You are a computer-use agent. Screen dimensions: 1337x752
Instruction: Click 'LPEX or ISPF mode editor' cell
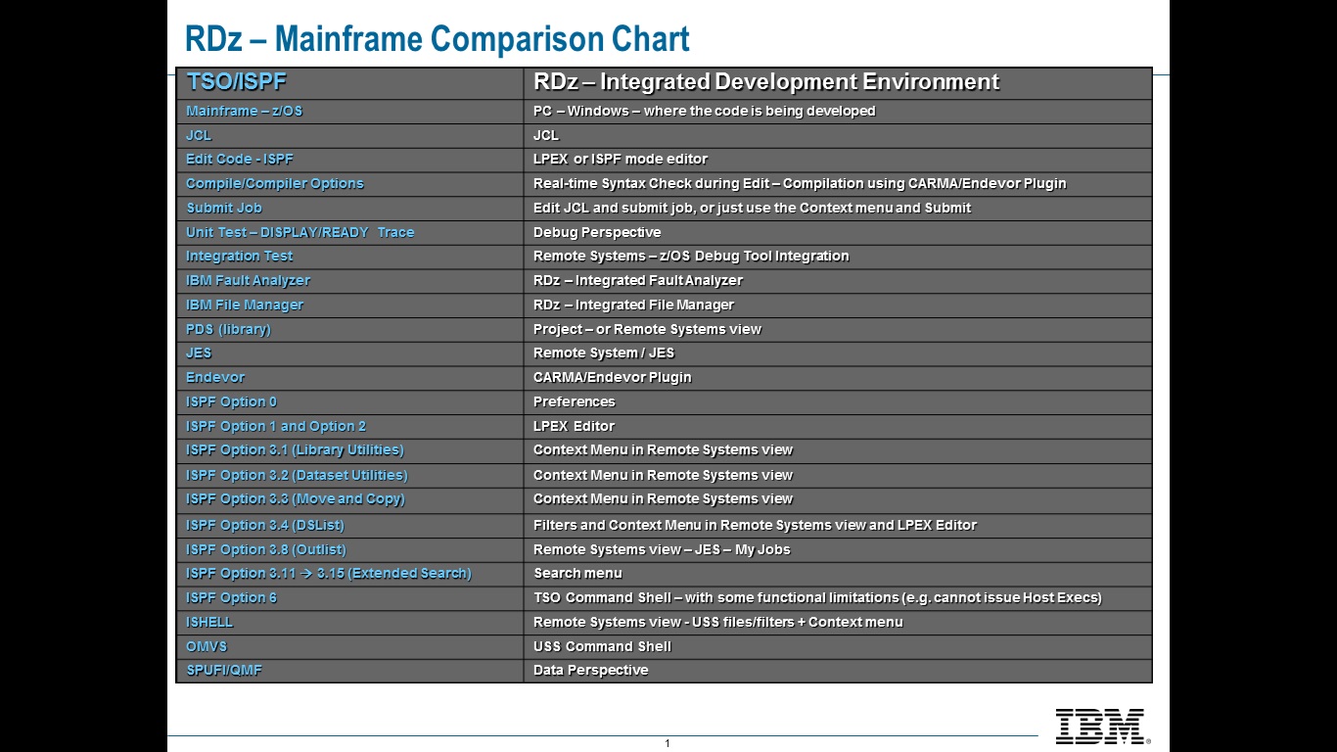pyautogui.click(x=838, y=159)
